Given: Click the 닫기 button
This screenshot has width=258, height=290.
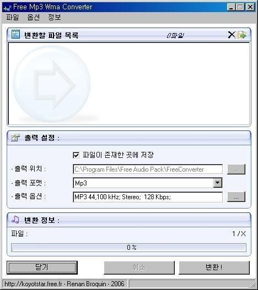Looking at the screenshot, I should [42, 267].
